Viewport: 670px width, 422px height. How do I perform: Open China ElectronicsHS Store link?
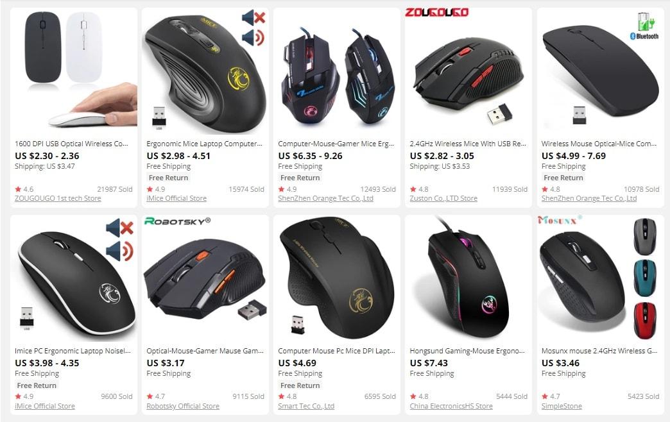(451, 406)
